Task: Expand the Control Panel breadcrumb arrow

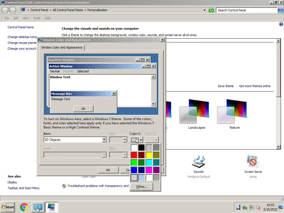Action: click(x=50, y=10)
